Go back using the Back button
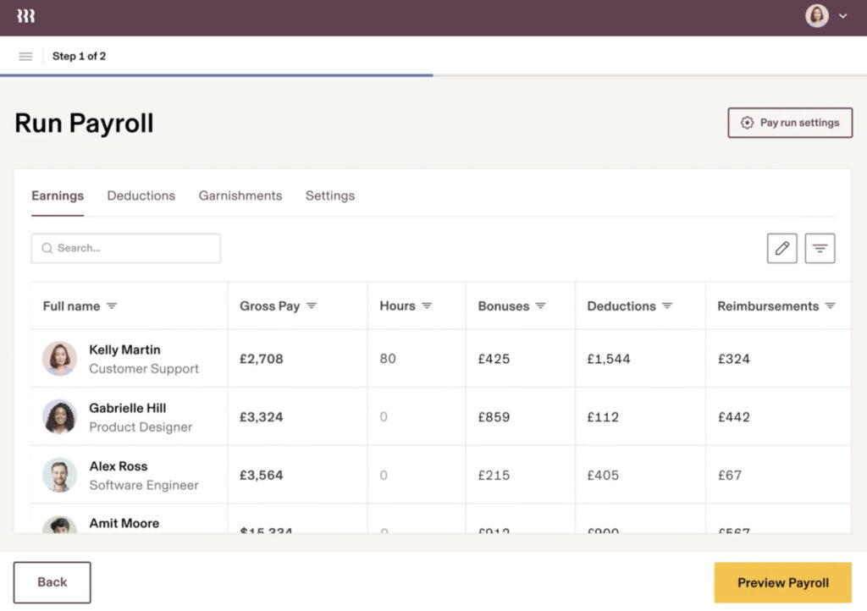The width and height of the screenshot is (867, 611). pyautogui.click(x=52, y=582)
